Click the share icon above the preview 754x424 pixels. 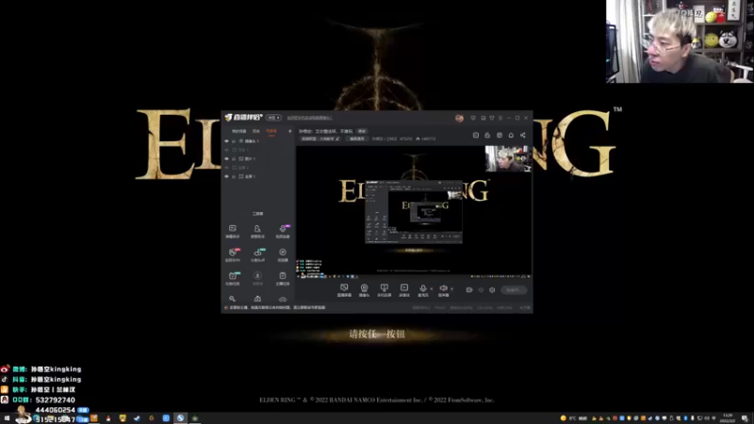pos(523,135)
